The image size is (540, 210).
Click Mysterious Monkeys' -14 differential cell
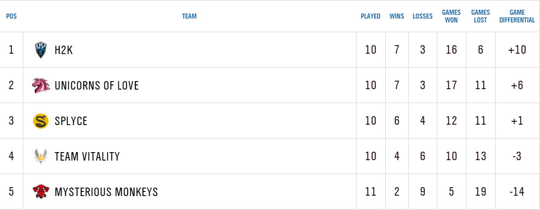517,192
